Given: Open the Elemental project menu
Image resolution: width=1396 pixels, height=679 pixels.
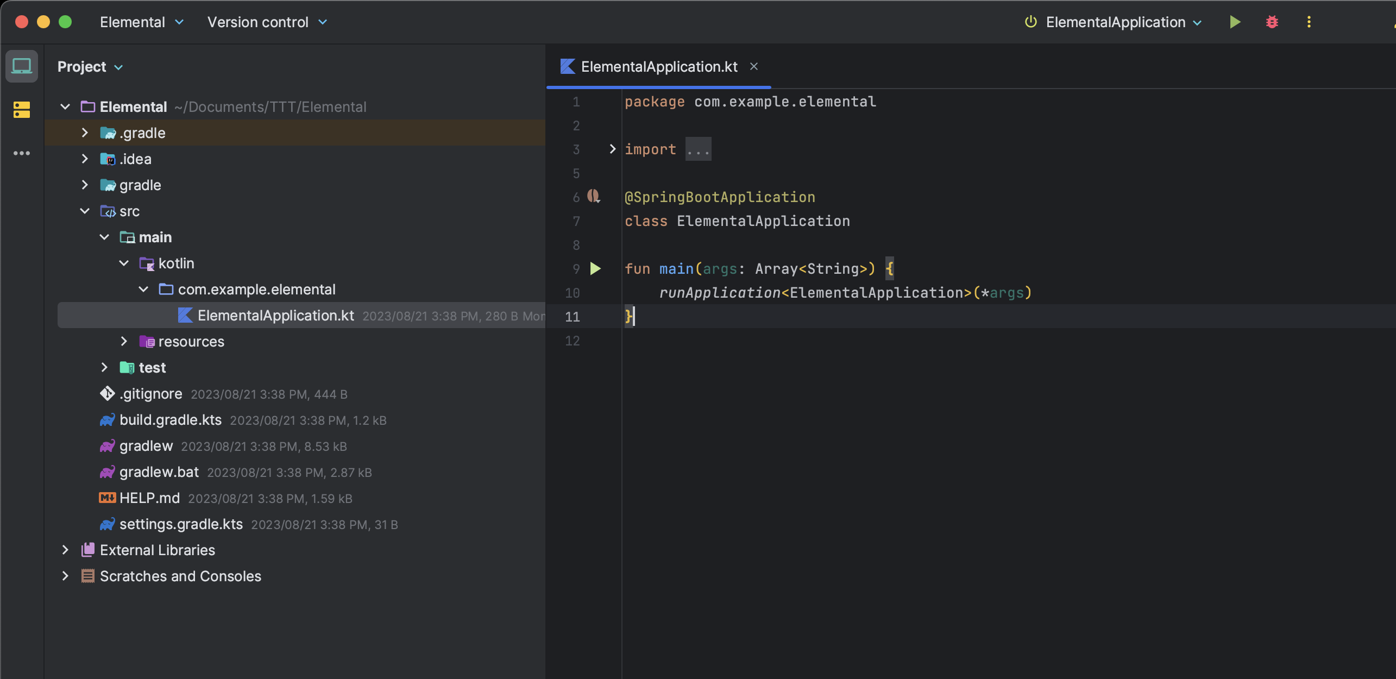Looking at the screenshot, I should (141, 22).
